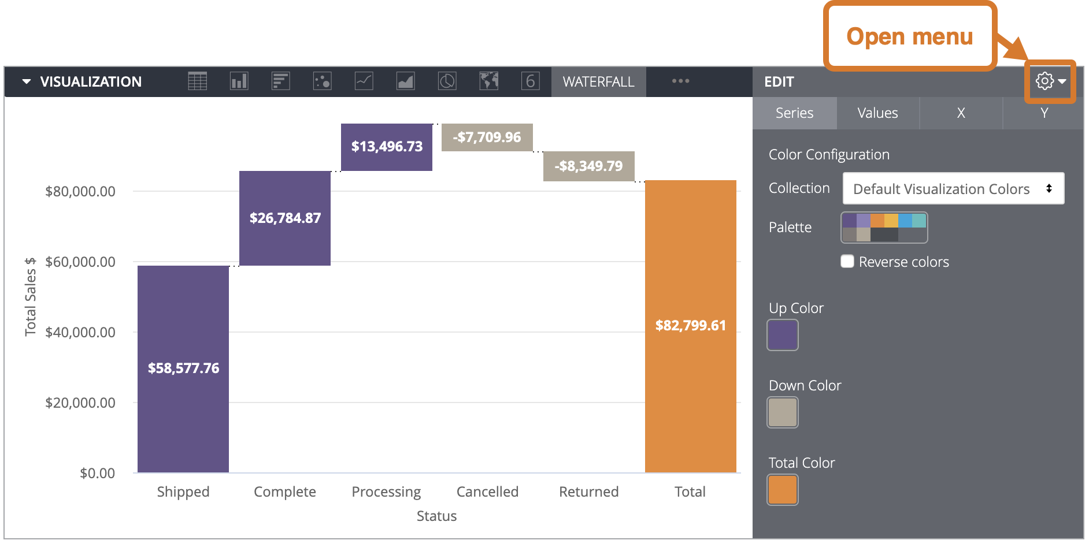Collapse the Visualization section
This screenshot has width=1089, height=544.
coord(27,81)
